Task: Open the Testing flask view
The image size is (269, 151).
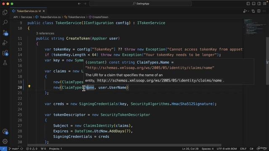Action: point(5,63)
